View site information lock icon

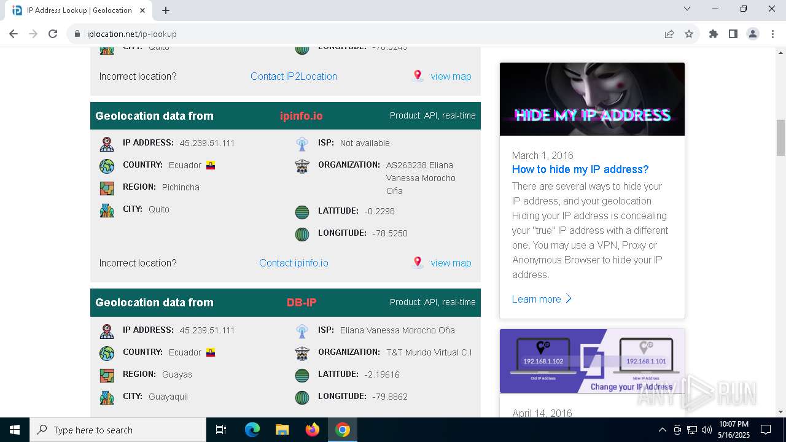[x=77, y=34]
